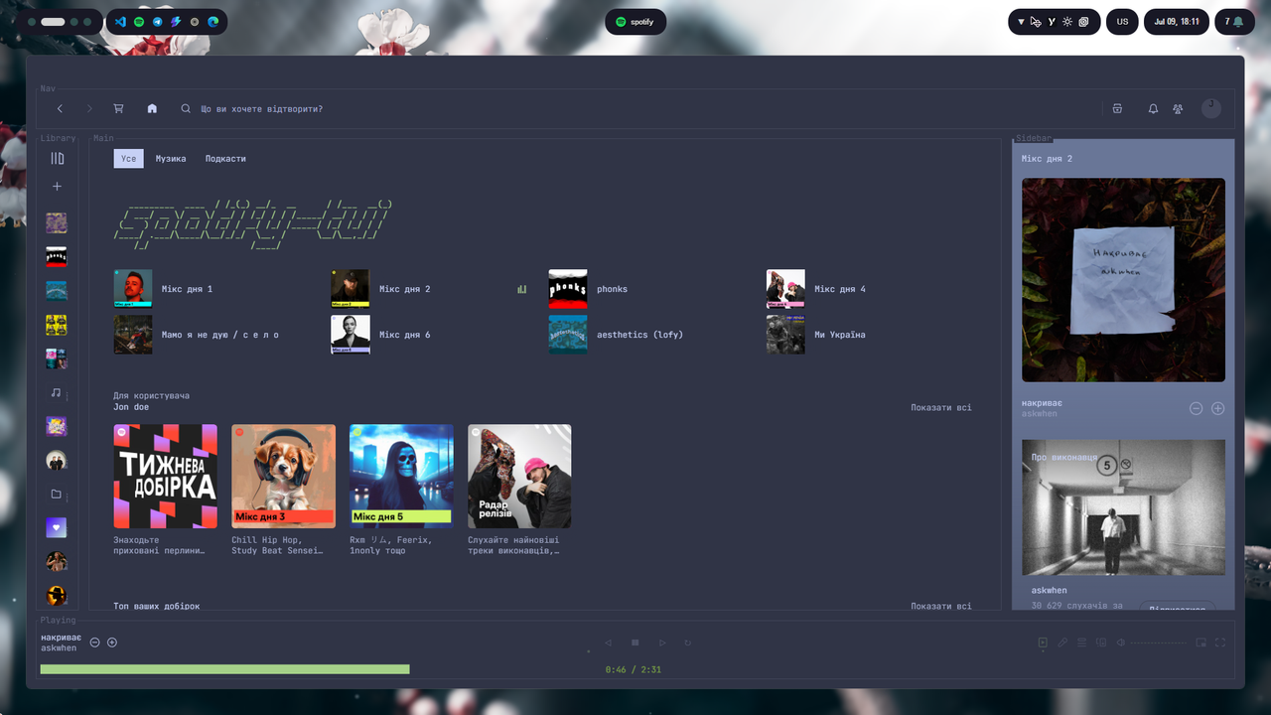Open the Тижнева добірка cover
The image size is (1271, 715).
click(165, 477)
